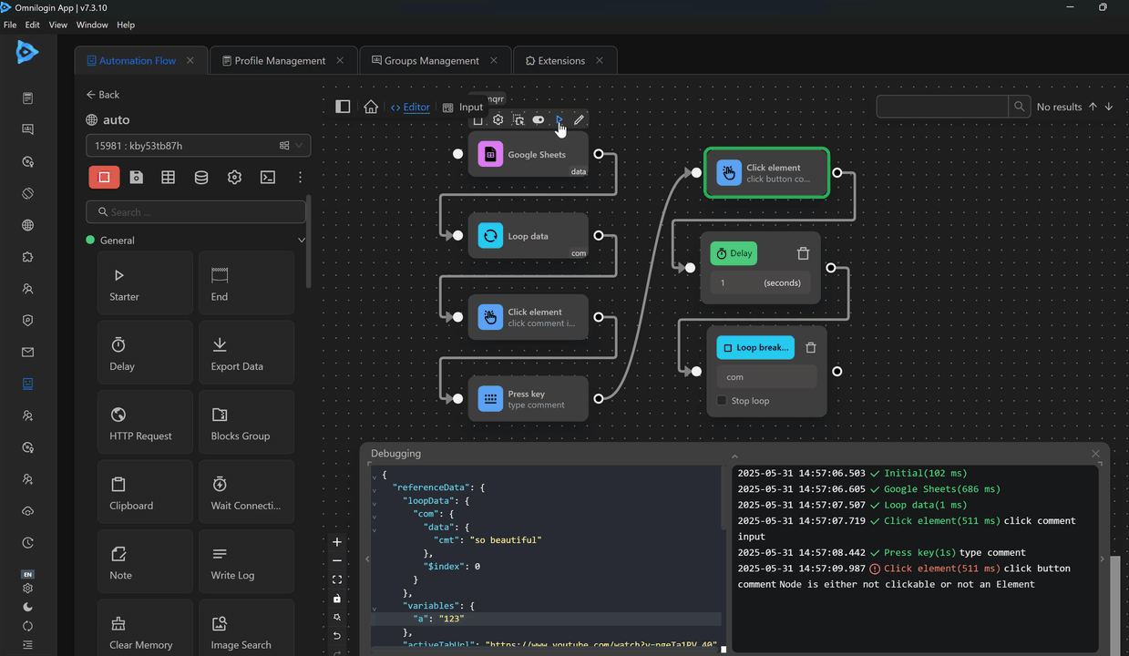Collapse the General blocks section
This screenshot has width=1129, height=656.
tap(302, 241)
